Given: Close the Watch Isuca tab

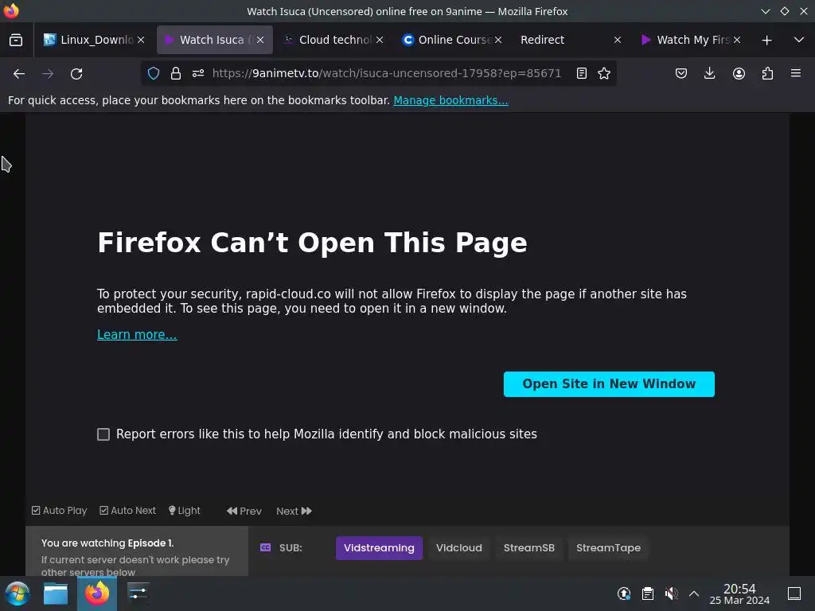Looking at the screenshot, I should click(x=260, y=40).
